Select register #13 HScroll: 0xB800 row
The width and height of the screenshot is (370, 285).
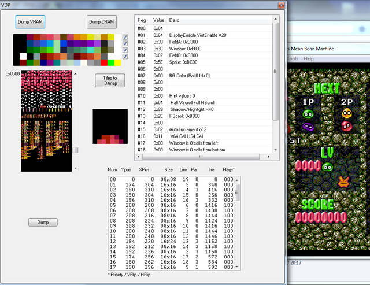tap(204, 116)
